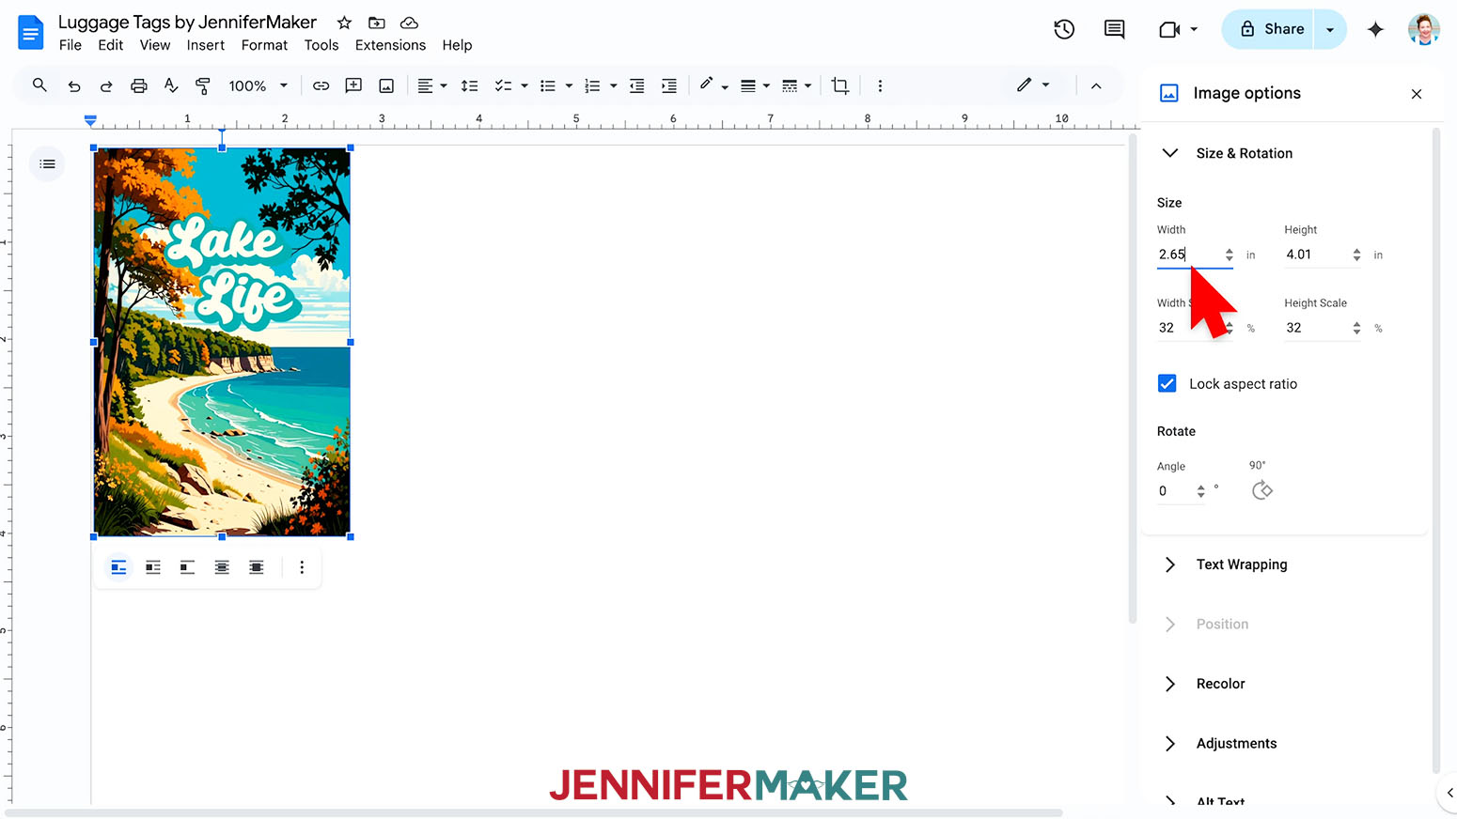This screenshot has height=819, width=1457.
Task: Decrease indent
Action: (x=636, y=85)
